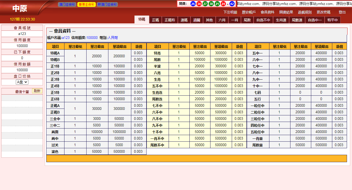
Task: Click the red lottery ball number 34
Action: (x=199, y=4)
